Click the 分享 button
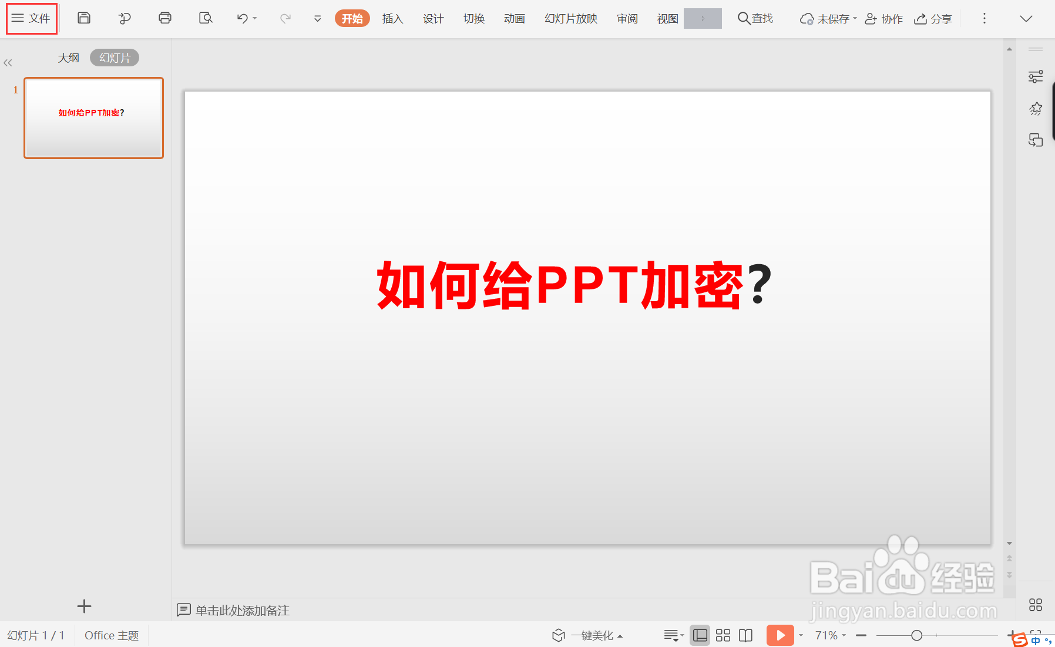Image resolution: width=1055 pixels, height=647 pixels. click(x=933, y=18)
